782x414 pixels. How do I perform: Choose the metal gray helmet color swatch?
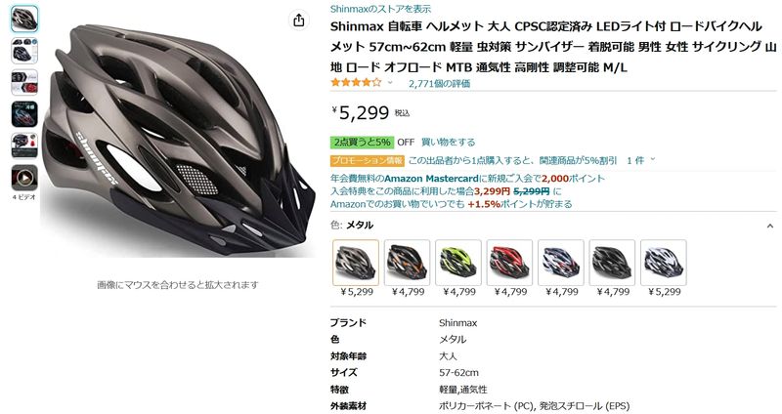pyautogui.click(x=356, y=263)
